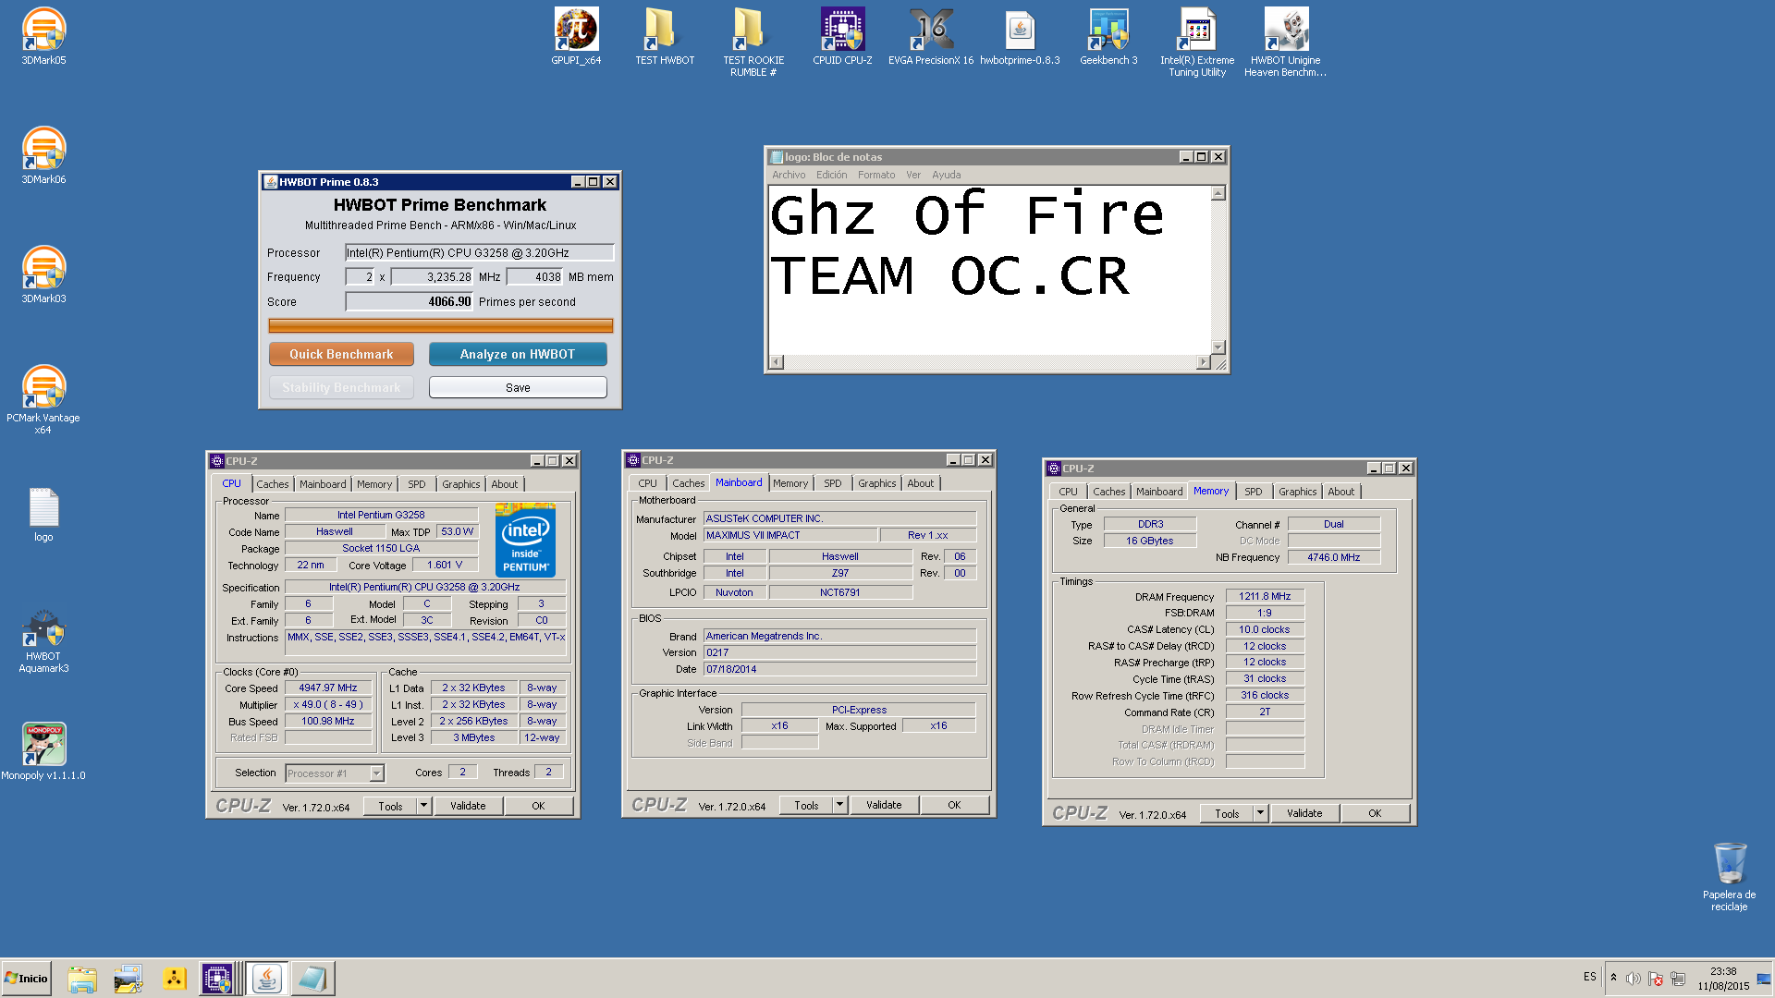Open Mainboard tab in right CPU-Z window

click(1159, 492)
